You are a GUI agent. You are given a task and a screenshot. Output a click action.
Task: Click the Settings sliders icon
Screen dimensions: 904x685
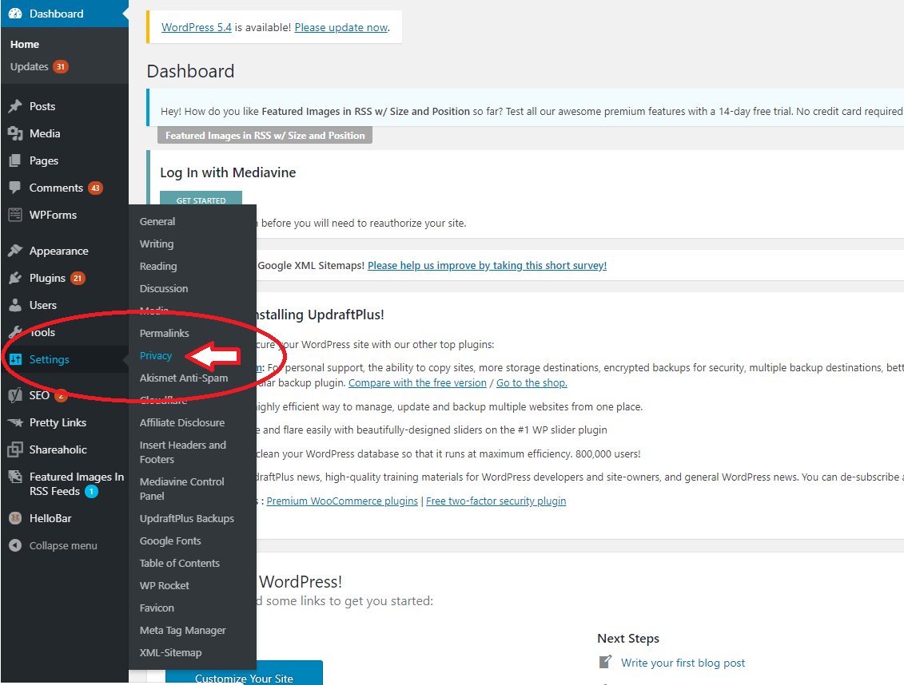[x=15, y=359]
